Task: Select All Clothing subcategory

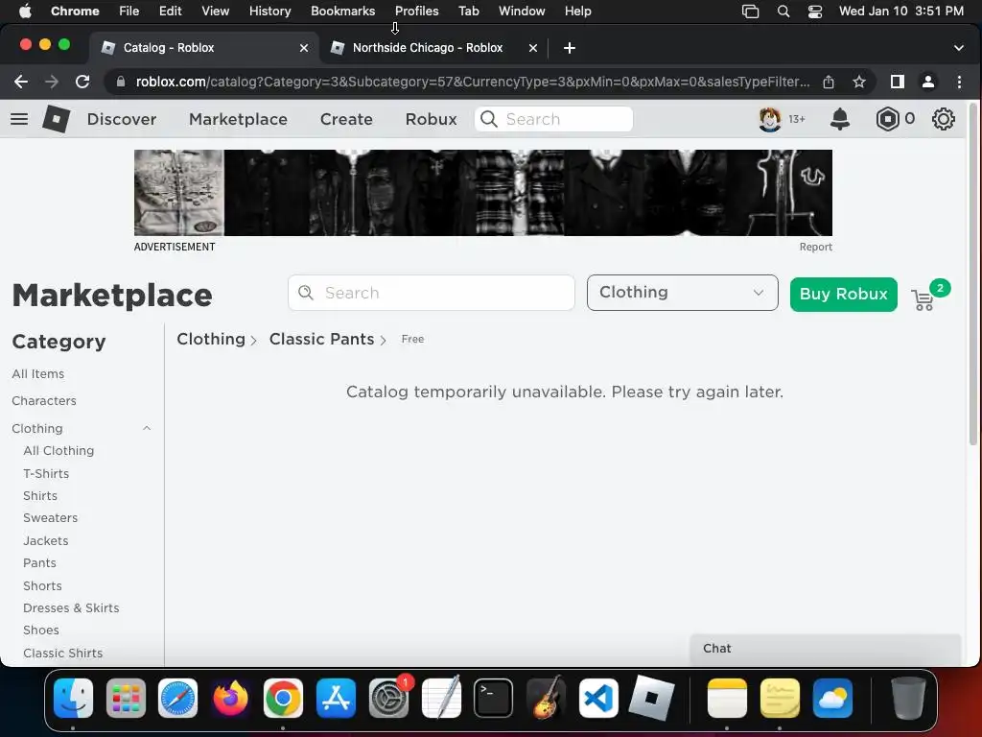Action: pos(58,451)
